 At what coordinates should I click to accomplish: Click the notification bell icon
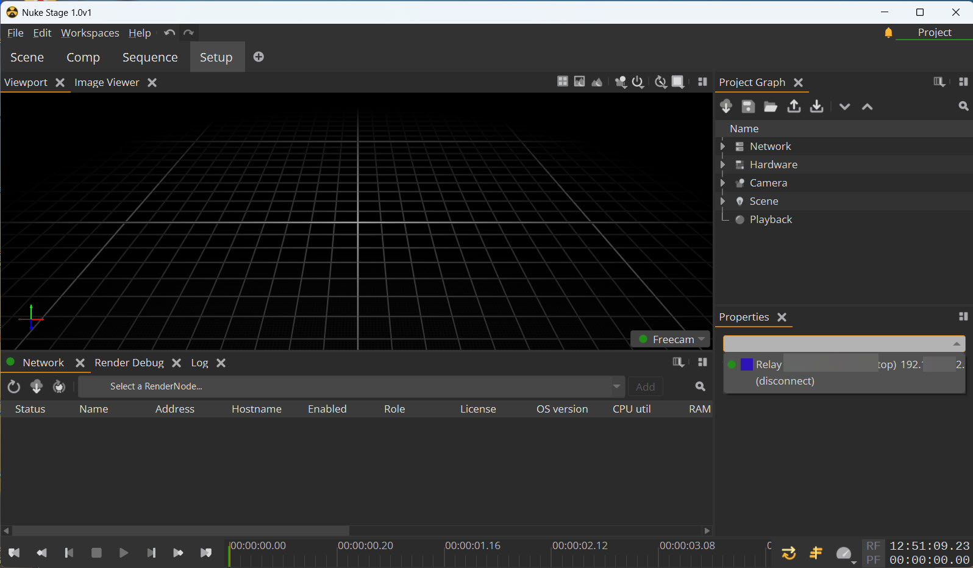click(888, 33)
